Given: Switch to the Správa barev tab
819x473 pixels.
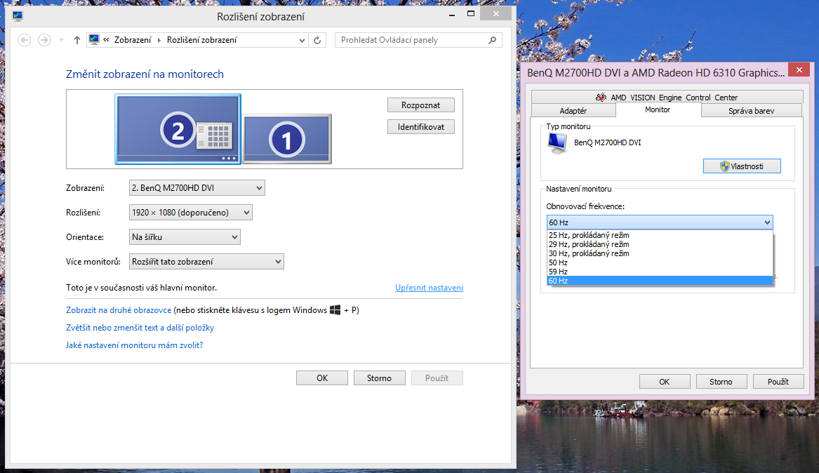Looking at the screenshot, I should (751, 111).
